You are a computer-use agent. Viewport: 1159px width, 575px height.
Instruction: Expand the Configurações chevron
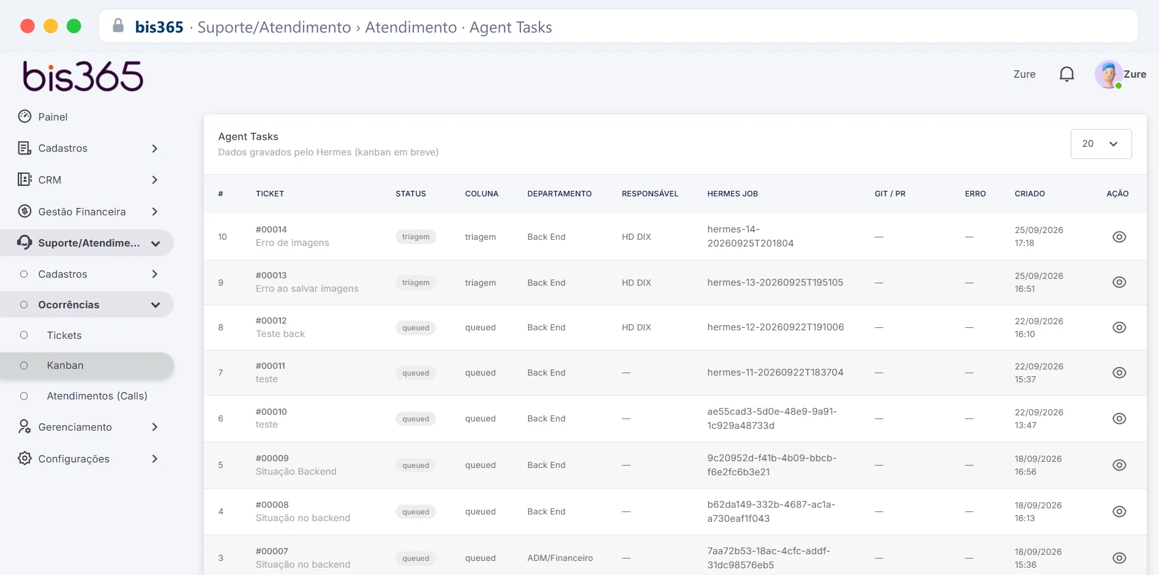click(x=155, y=459)
